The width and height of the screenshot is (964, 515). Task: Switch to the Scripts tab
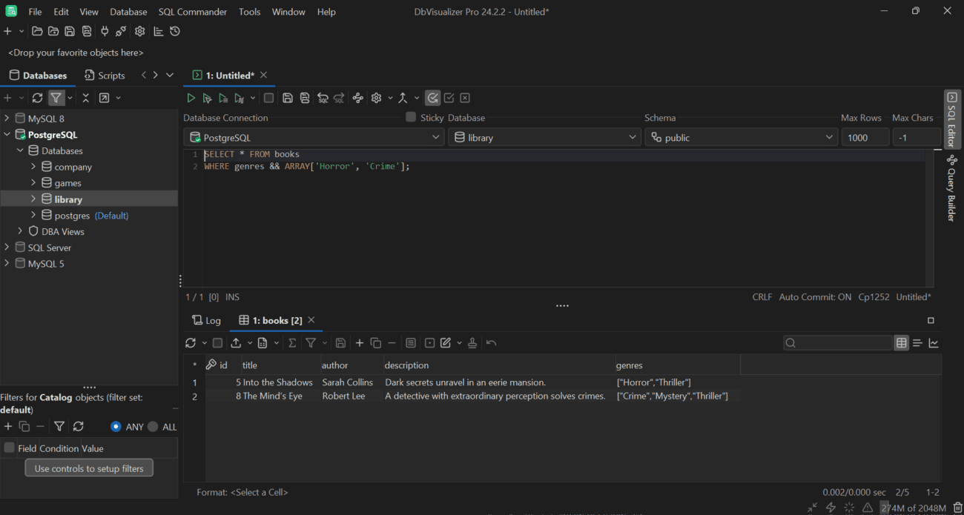[105, 75]
